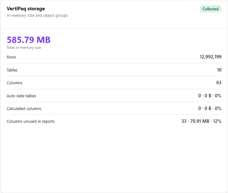This screenshot has height=193, width=228.
Task: Select the Columns count value 63
Action: (x=219, y=83)
